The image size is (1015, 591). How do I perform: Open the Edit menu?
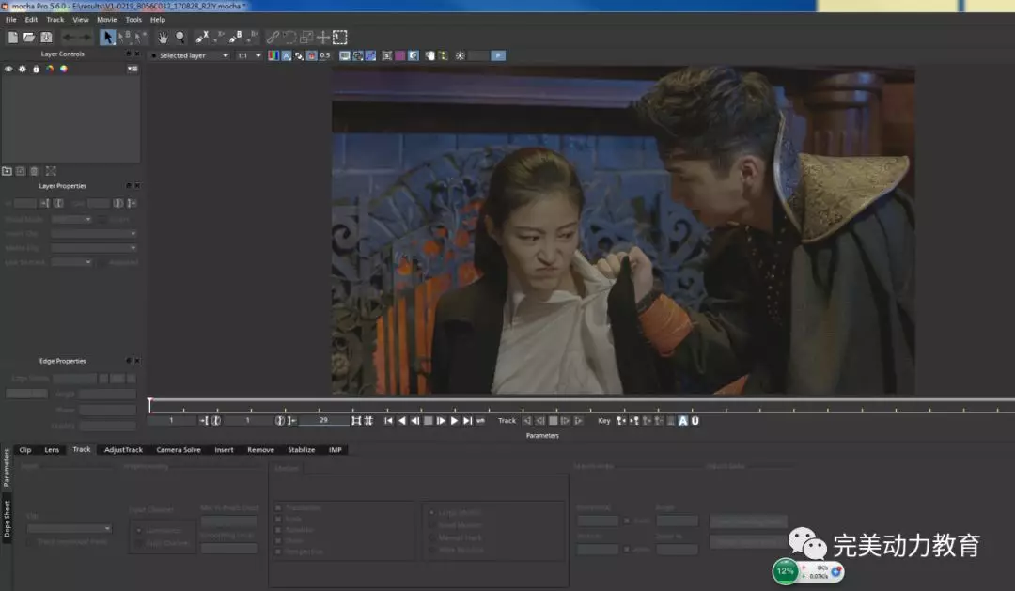31,20
